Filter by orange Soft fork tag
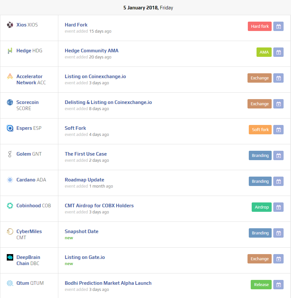 (x=260, y=130)
